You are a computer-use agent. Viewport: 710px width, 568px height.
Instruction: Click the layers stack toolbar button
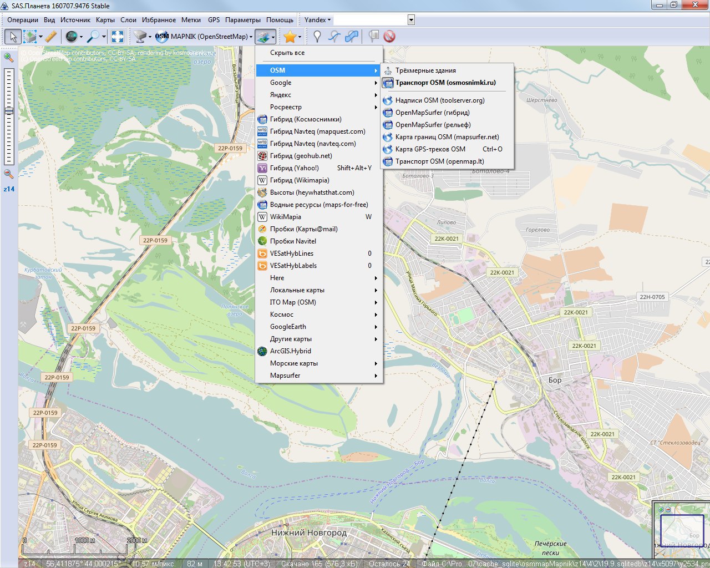[263, 37]
